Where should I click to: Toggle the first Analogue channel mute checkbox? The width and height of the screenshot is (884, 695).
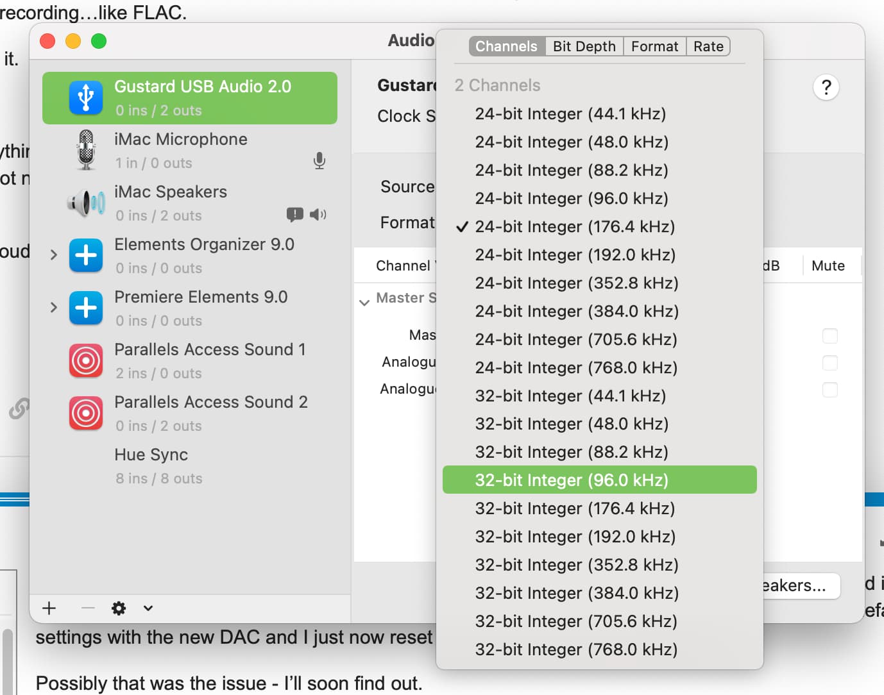[830, 363]
